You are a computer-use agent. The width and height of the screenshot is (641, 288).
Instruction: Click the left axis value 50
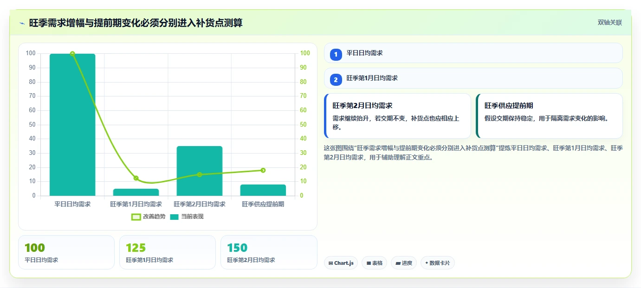coord(32,124)
